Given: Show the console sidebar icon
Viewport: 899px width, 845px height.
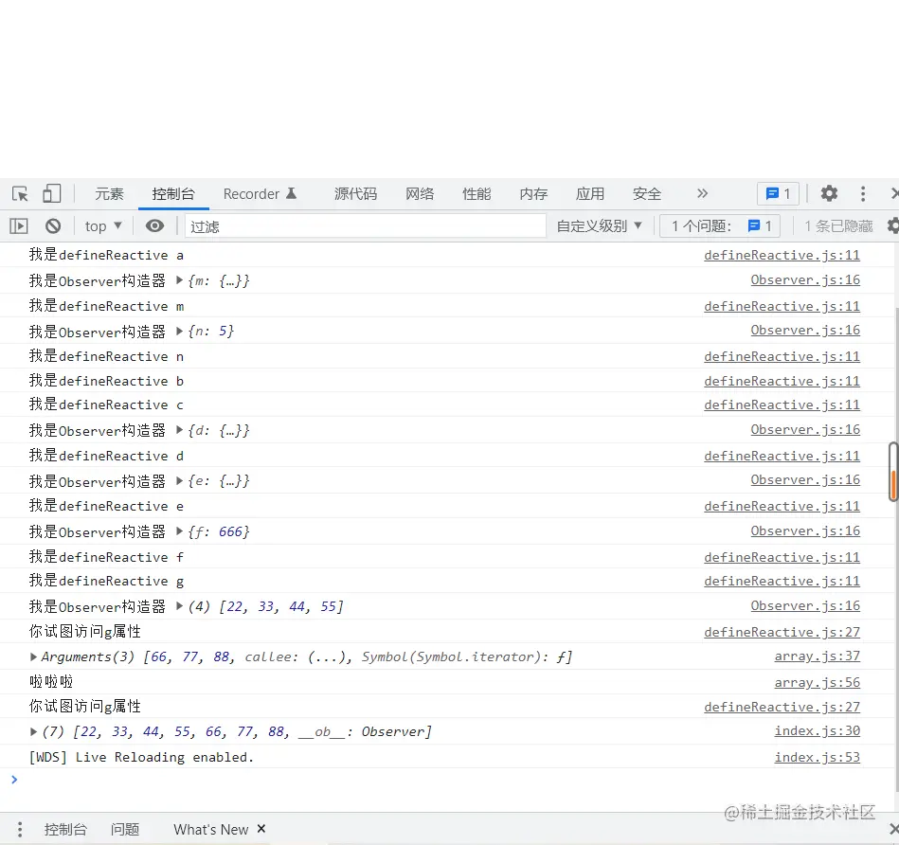Looking at the screenshot, I should pos(19,225).
